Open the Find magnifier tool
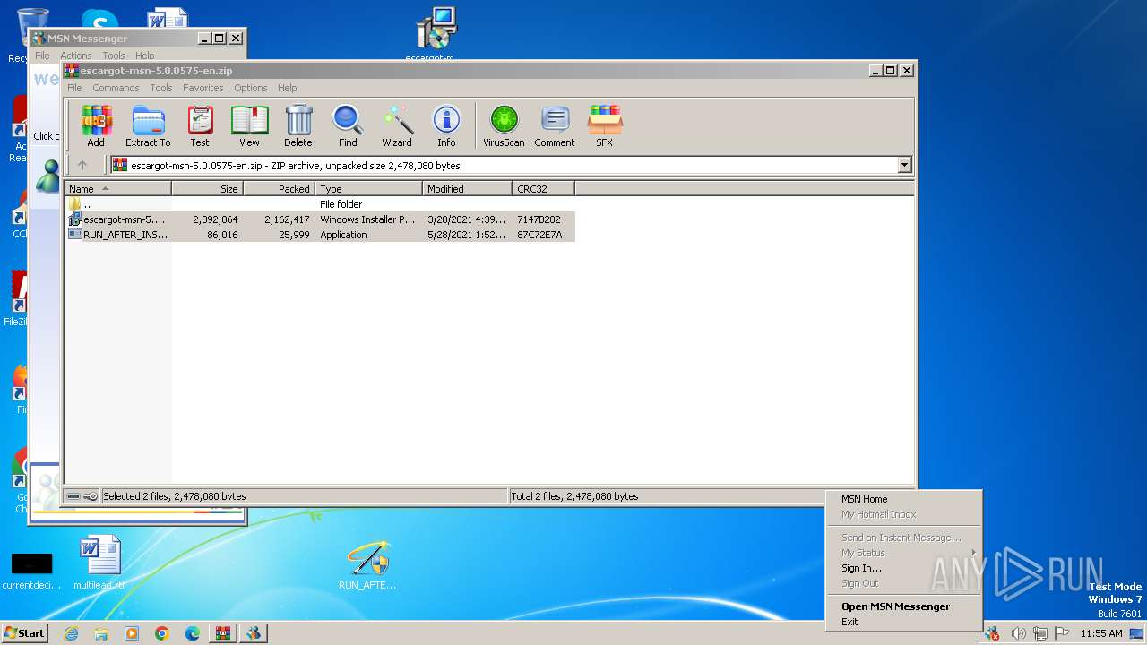 [x=348, y=125]
